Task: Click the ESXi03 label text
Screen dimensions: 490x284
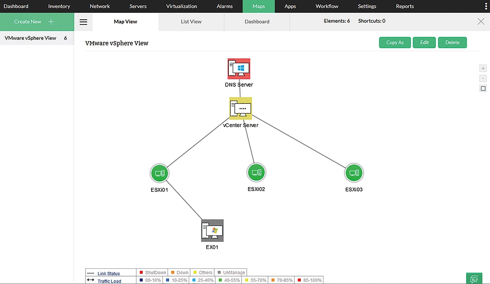Action: [x=354, y=189]
